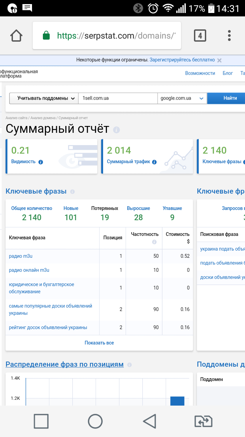
Task: Click the Видимость 0.21 card
Action: click(x=51, y=156)
